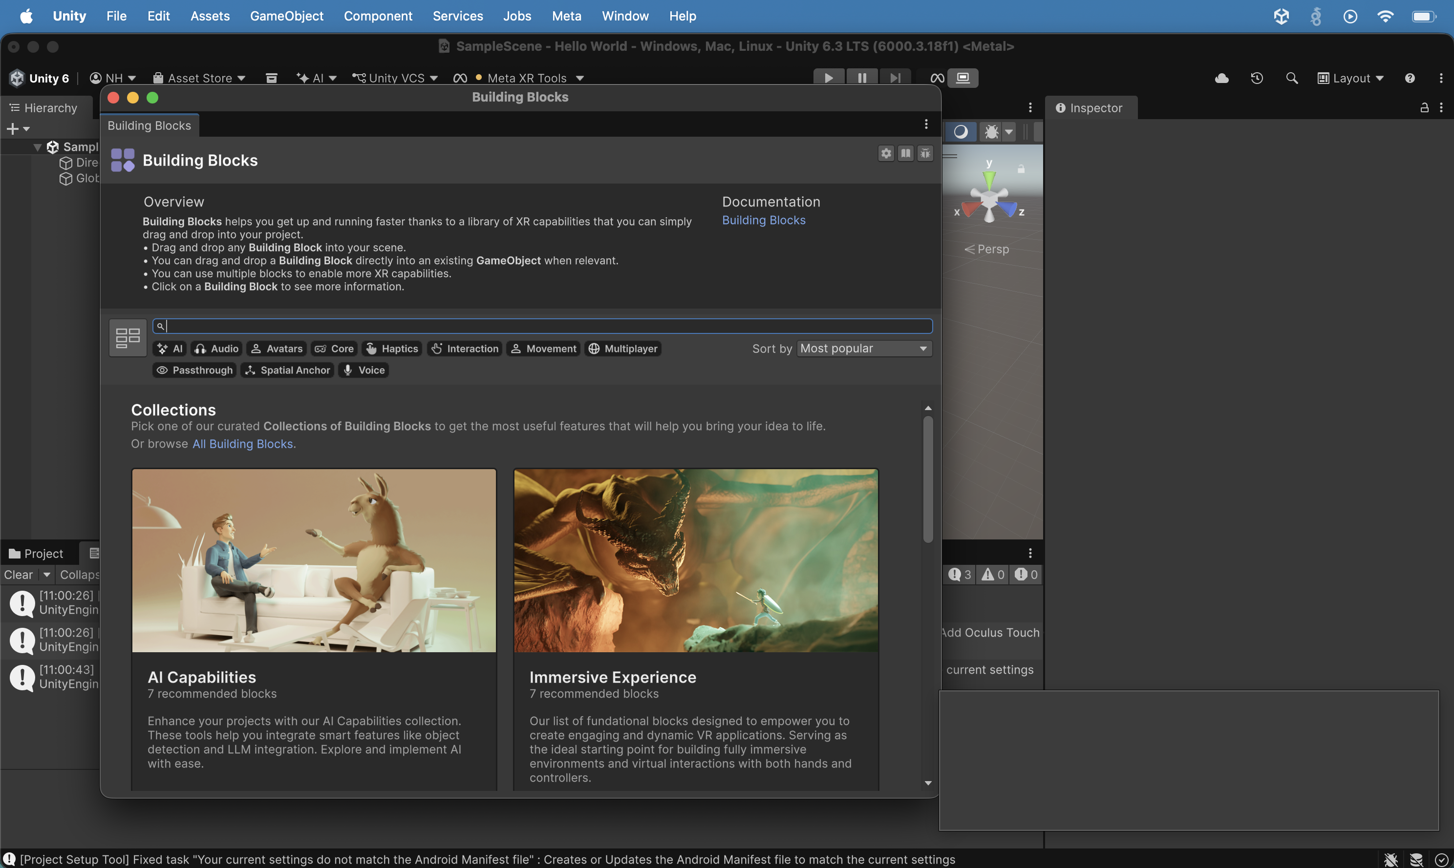1454x868 pixels.
Task: Click the Step forward button in Unity toolbar
Action: (x=896, y=78)
